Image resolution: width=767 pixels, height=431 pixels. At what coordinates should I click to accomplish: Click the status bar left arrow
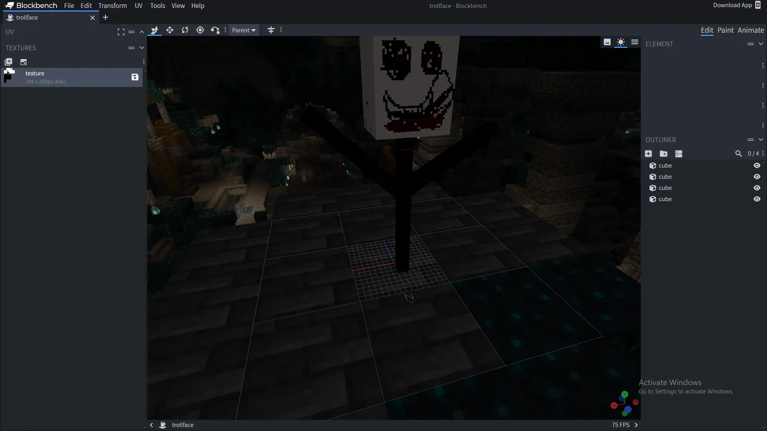151,425
